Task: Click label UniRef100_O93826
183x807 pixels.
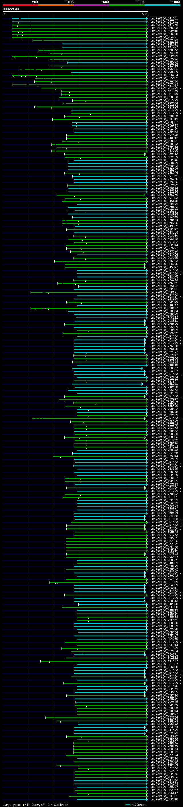Action: coord(164,214)
